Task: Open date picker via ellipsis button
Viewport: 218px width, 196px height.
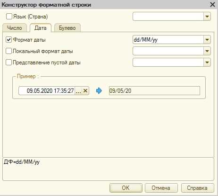Action: pyautogui.click(x=78, y=91)
